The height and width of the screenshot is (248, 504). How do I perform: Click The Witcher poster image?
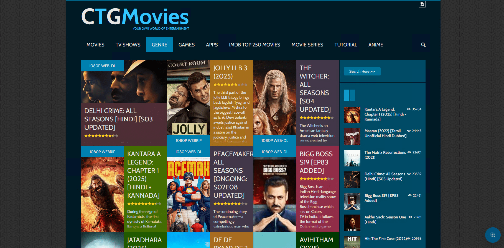(275, 98)
